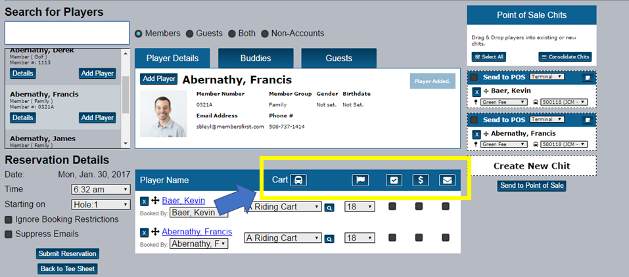
Task: Open the Time dropdown showing 6:32 am
Action: tap(101, 189)
